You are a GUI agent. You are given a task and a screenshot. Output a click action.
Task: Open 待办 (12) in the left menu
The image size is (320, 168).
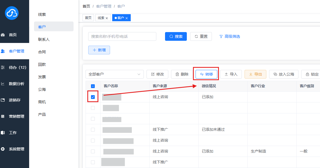[x=14, y=67]
